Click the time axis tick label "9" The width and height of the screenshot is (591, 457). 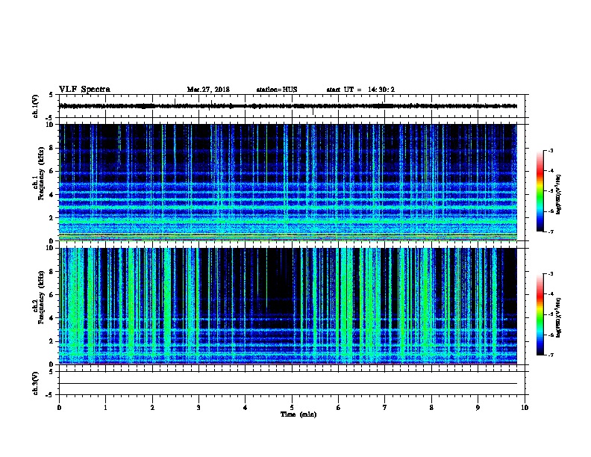[x=478, y=408]
